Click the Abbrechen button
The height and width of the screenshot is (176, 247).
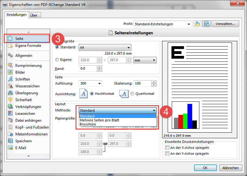click(230, 168)
